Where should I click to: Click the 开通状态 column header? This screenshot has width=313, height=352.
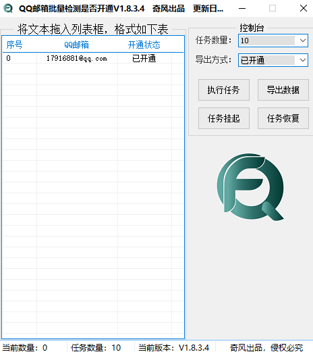[144, 45]
